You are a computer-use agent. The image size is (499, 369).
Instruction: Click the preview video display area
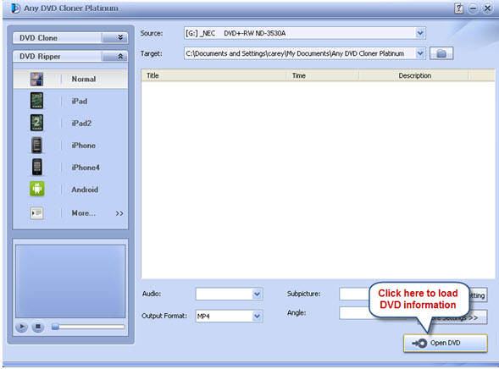pyautogui.click(x=70, y=281)
